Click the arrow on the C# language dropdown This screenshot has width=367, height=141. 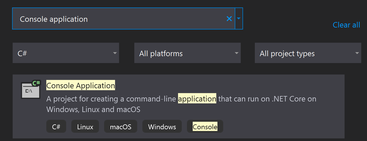(x=115, y=53)
